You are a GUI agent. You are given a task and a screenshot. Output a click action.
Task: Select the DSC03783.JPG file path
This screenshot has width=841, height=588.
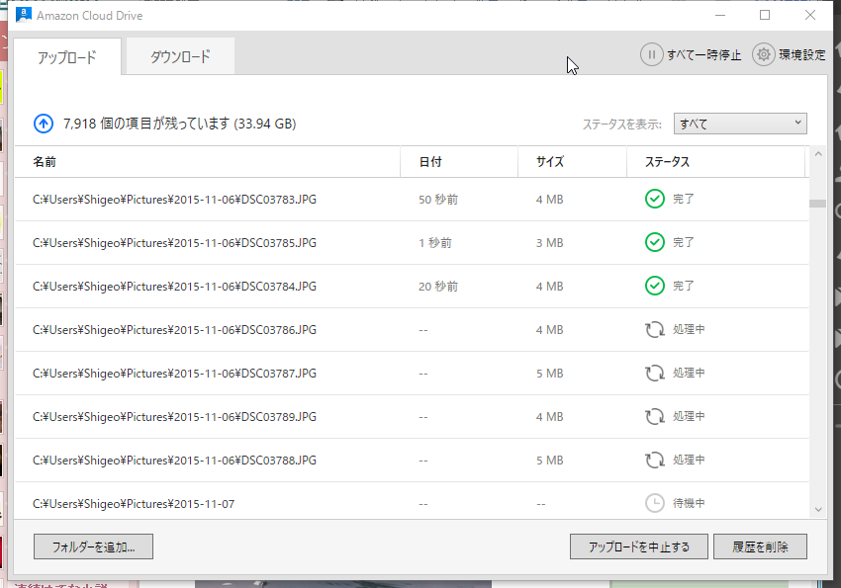point(174,200)
